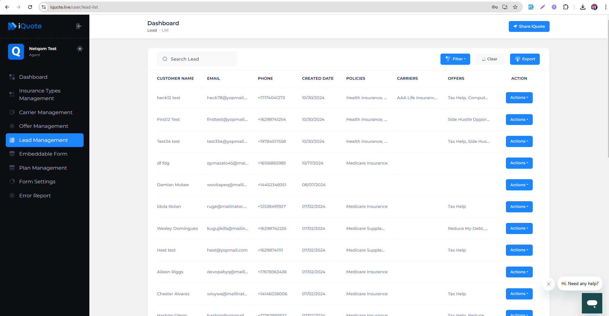Open Offer Management page
Image resolution: width=609 pixels, height=316 pixels.
pos(45,126)
